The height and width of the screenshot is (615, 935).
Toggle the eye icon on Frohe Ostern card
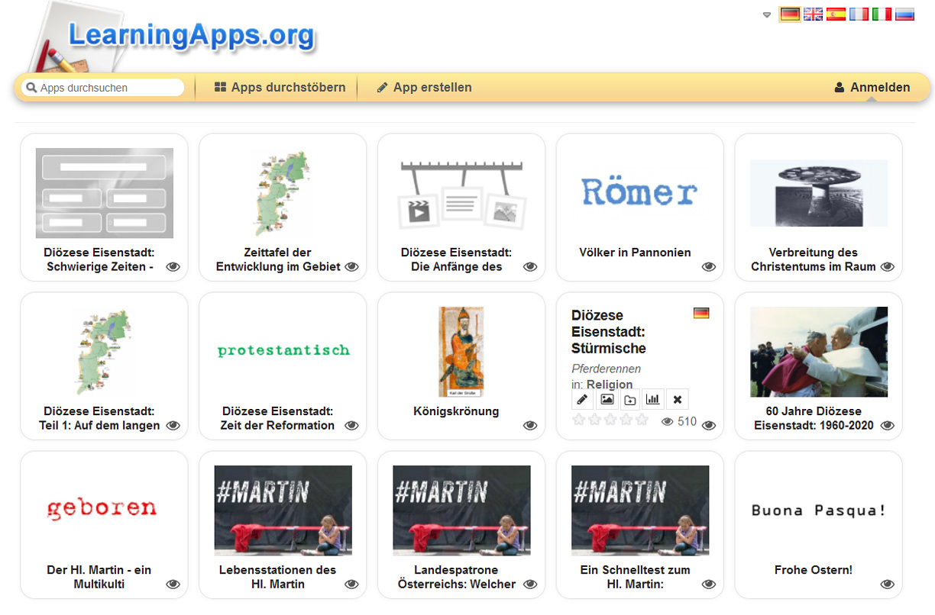[x=887, y=584]
